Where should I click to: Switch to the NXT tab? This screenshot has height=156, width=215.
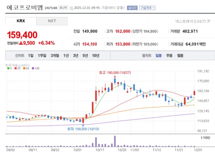(x=52, y=21)
